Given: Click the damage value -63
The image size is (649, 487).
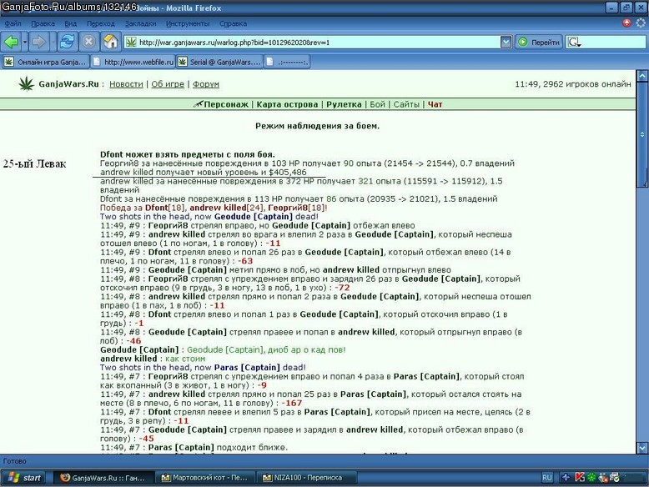Looking at the screenshot, I should tap(245, 261).
